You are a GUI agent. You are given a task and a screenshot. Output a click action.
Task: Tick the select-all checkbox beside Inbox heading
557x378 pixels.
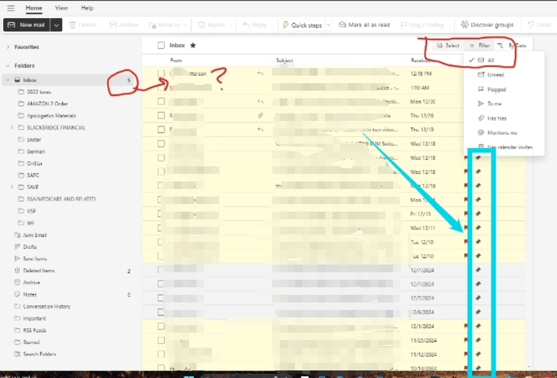(x=161, y=45)
